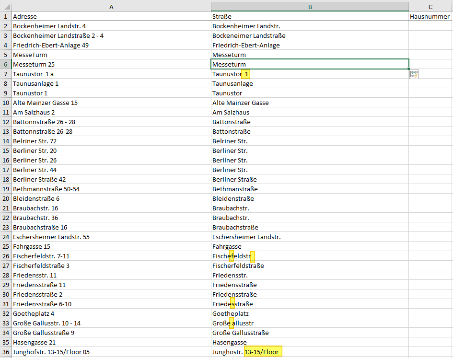The width and height of the screenshot is (453, 358).
Task: Select cell 'Belriner Str. 72'
Action: (x=111, y=141)
